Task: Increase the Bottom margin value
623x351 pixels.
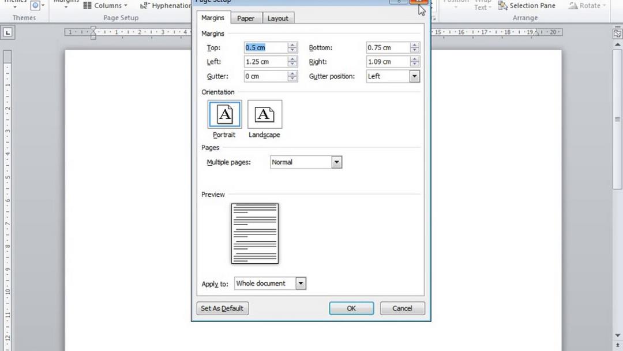Action: point(414,45)
